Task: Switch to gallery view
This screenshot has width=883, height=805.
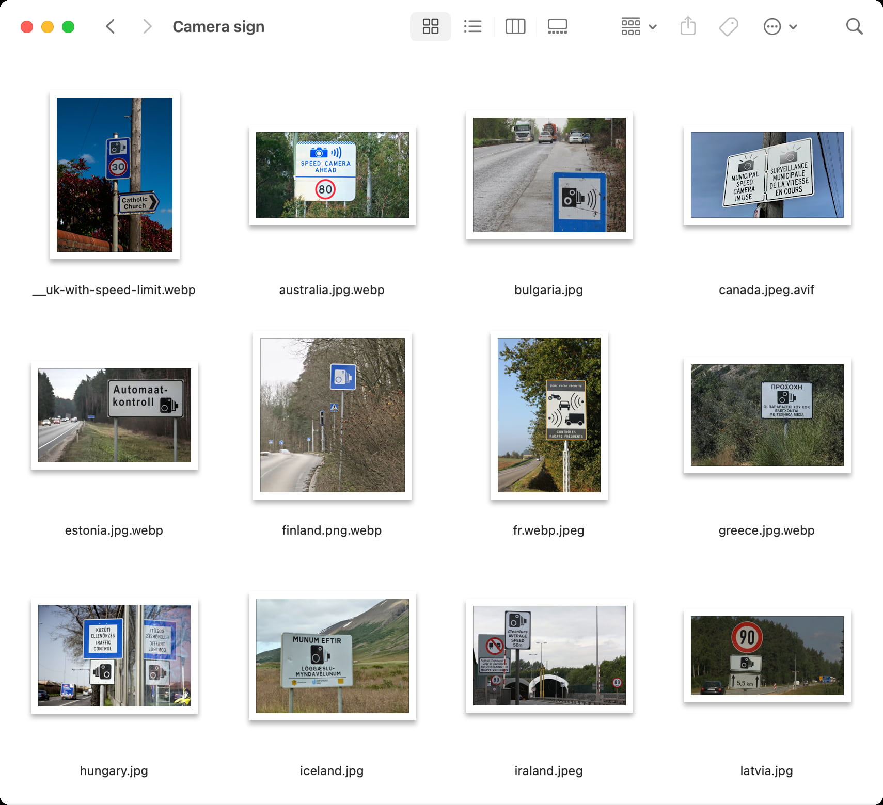Action: [x=557, y=26]
